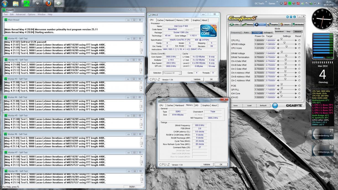Select the Prime95 taskbar button

pyautogui.click(x=26, y=3)
